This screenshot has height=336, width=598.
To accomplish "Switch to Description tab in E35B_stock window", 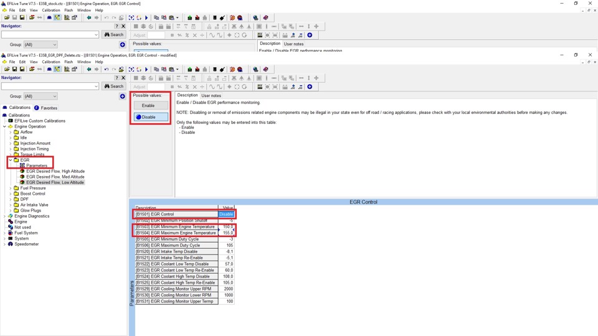I will click(x=270, y=44).
